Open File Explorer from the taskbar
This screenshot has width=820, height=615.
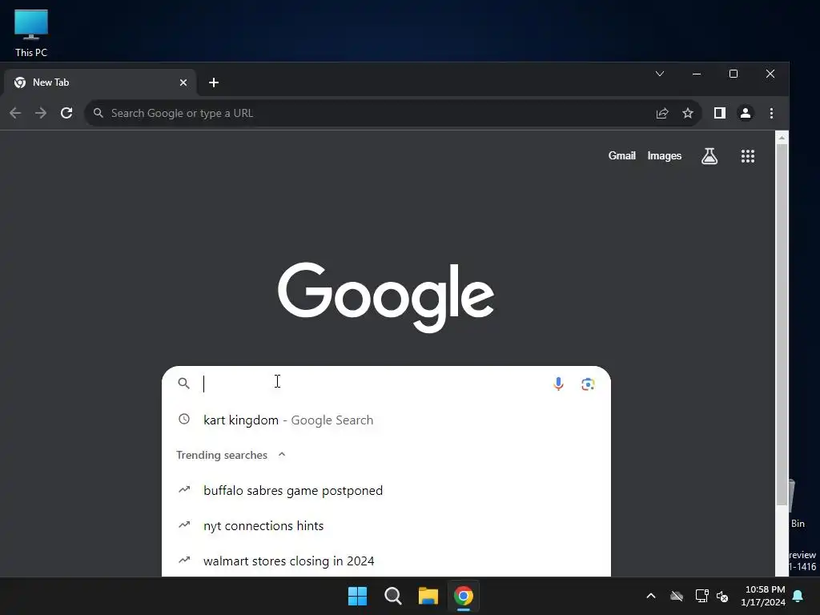(x=428, y=596)
